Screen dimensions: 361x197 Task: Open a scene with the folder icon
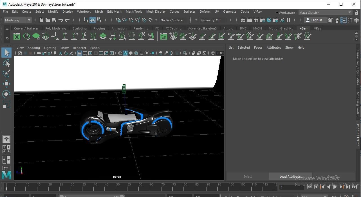48,20
